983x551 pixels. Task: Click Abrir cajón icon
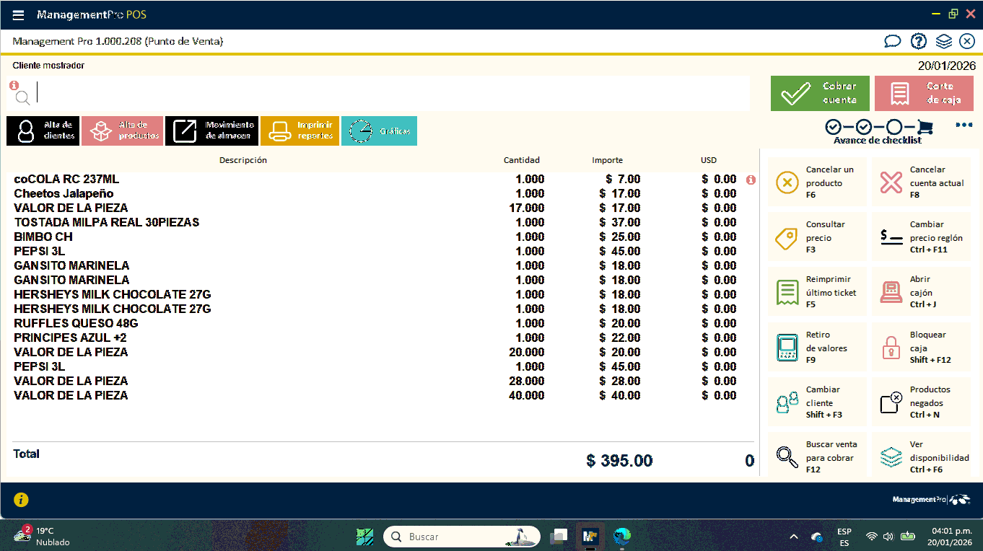click(891, 293)
